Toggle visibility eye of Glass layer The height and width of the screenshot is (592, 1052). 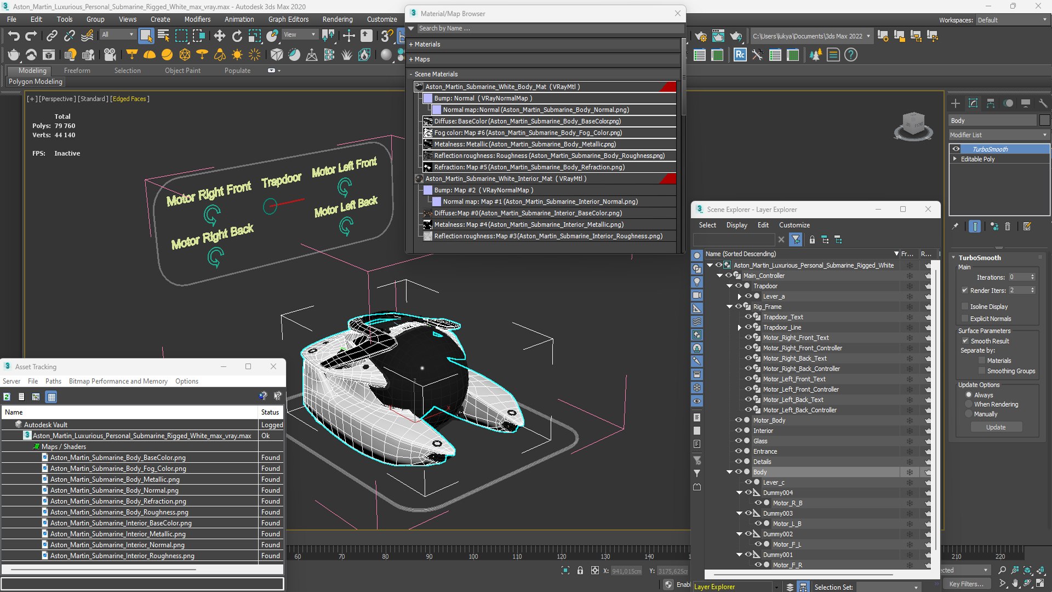[x=738, y=441]
